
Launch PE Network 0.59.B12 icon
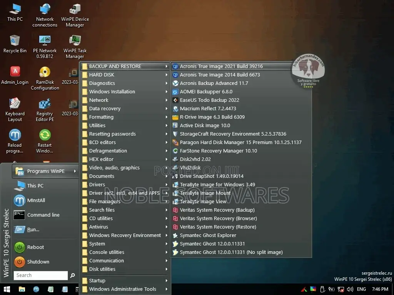pyautogui.click(x=45, y=47)
